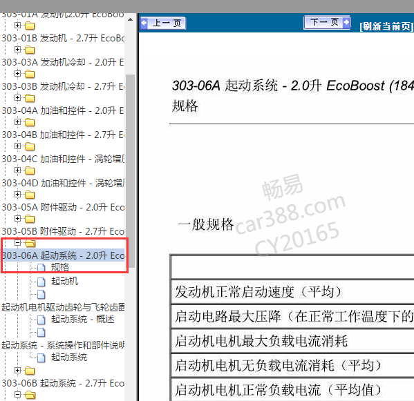The image size is (414, 401).
Task: Select 303-06B 起动系统 2.7升 entry
Action: click(x=63, y=383)
